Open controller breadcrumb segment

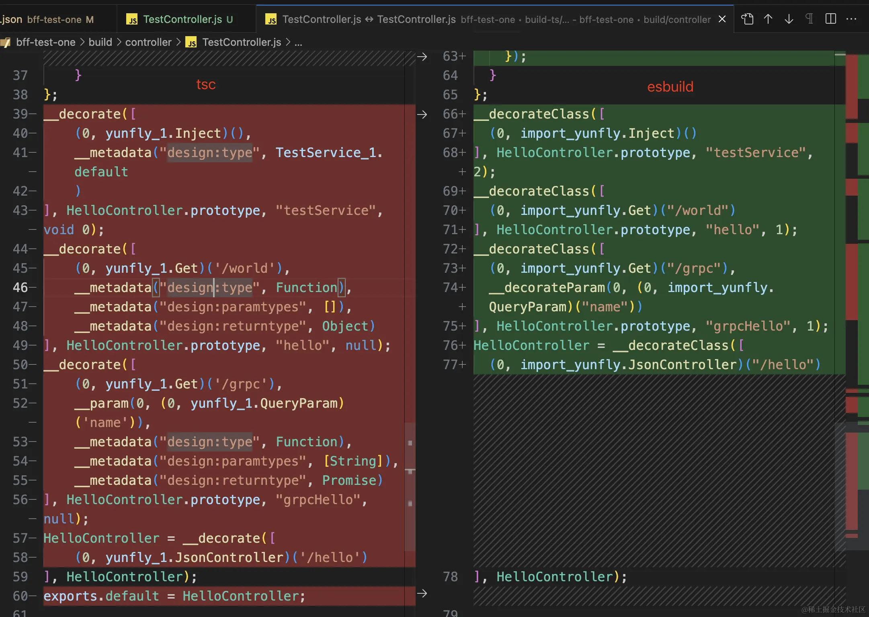[x=148, y=42]
